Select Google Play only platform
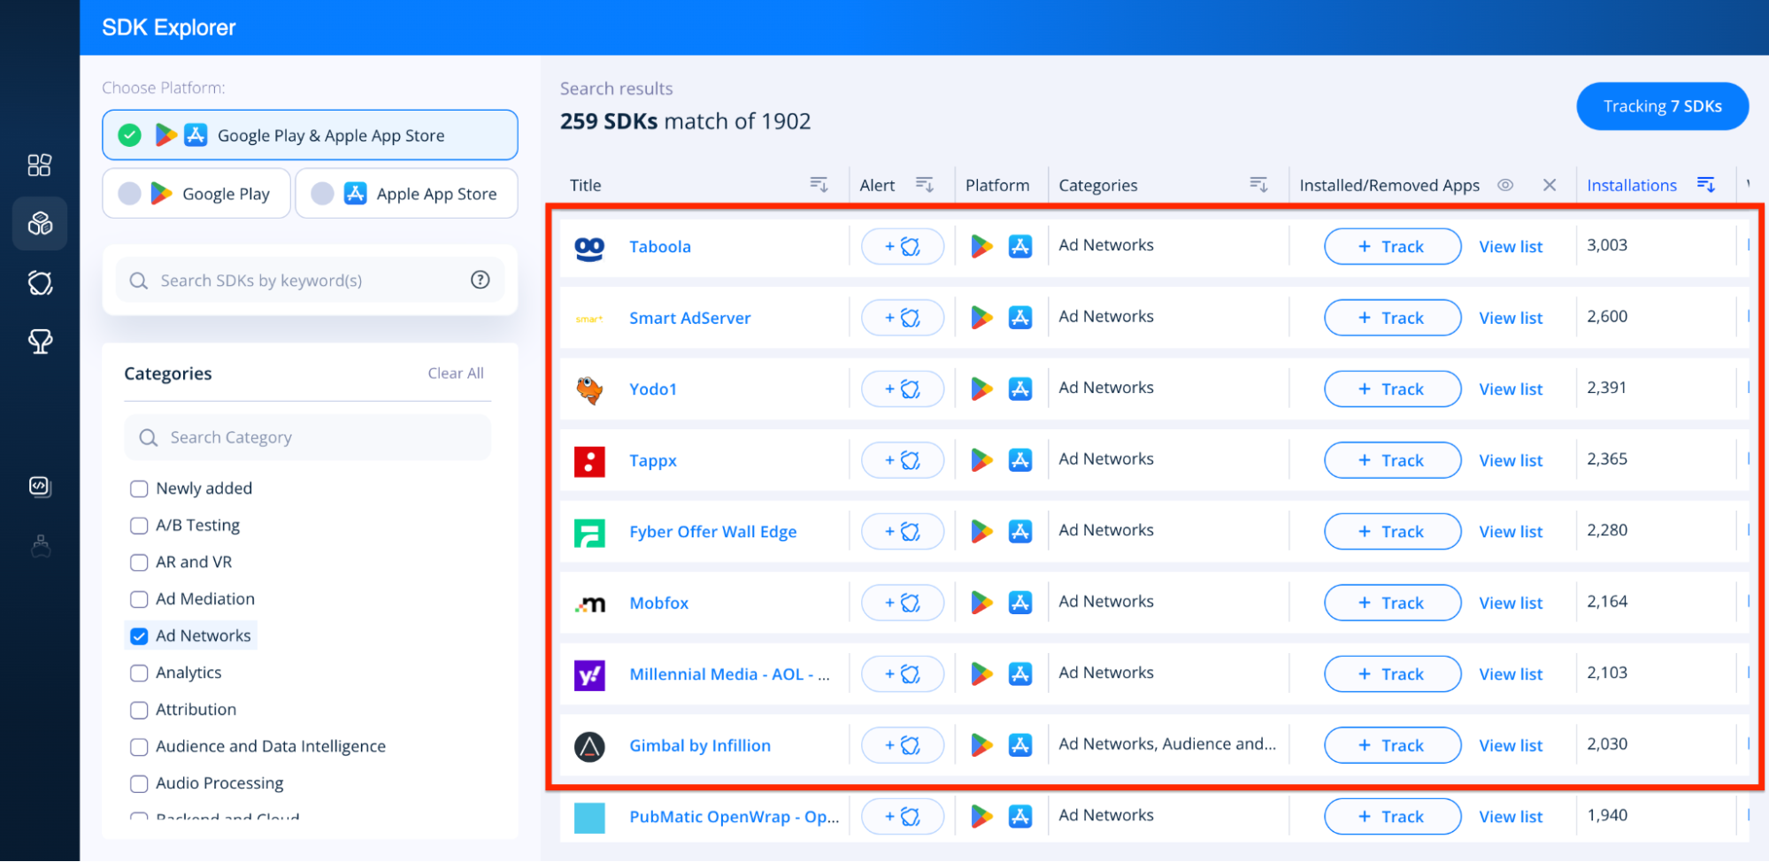This screenshot has height=862, width=1769. pos(196,194)
